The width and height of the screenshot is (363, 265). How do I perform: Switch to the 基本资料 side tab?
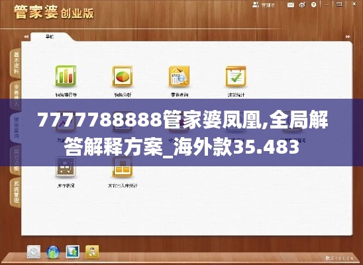tap(16, 63)
